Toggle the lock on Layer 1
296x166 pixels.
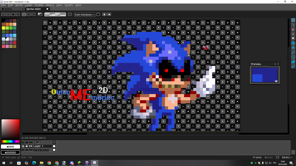pos(27,146)
